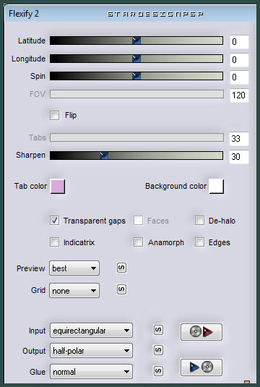260x387 pixels.
Task: Click the S icon next to Input dropdown
Action: tap(158, 330)
